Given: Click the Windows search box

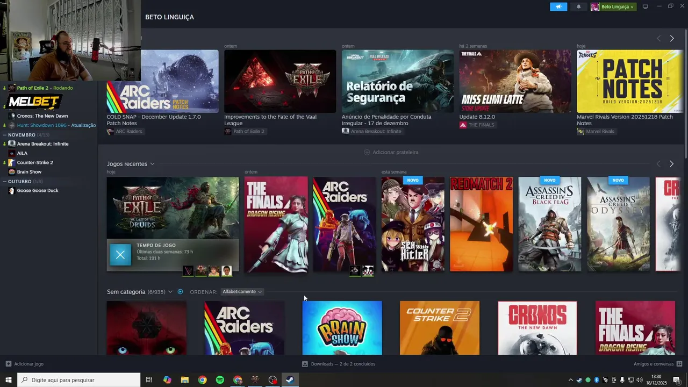Looking at the screenshot, I should coord(79,380).
